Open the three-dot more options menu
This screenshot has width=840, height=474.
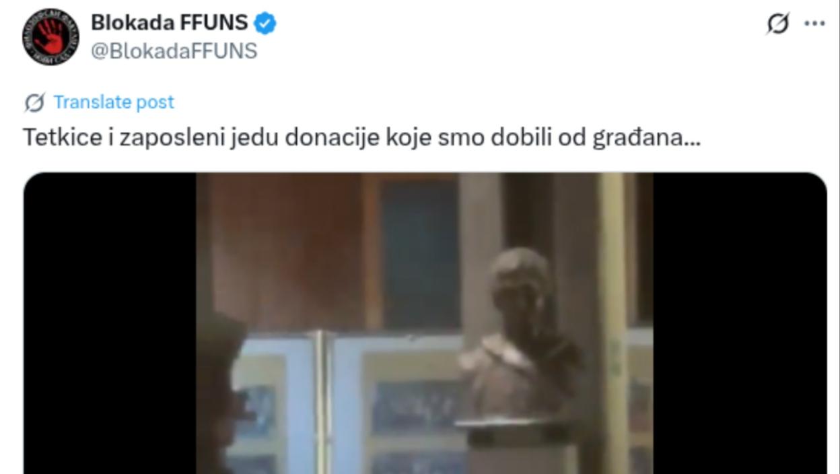tap(814, 24)
